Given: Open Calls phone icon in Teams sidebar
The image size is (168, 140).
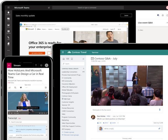Looking at the screenshot, I should click(9, 38).
